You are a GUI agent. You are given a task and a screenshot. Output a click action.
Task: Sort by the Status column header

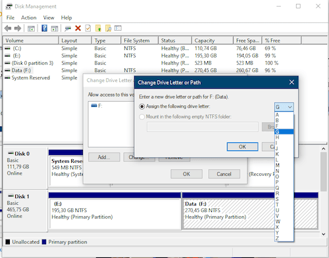[x=175, y=41]
